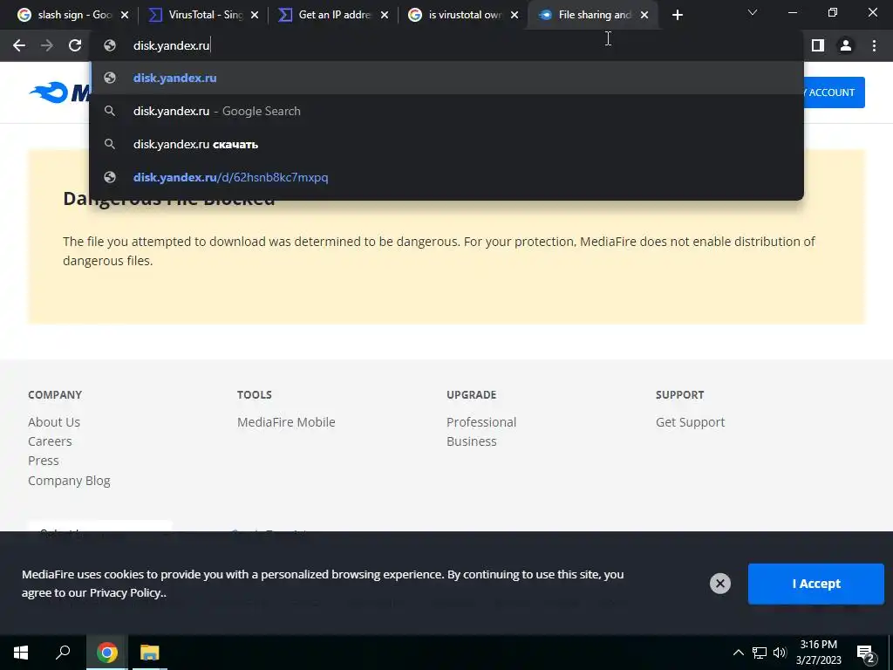The image size is (893, 670).
Task: Open a new tab with the plus icon
Action: pos(677,16)
